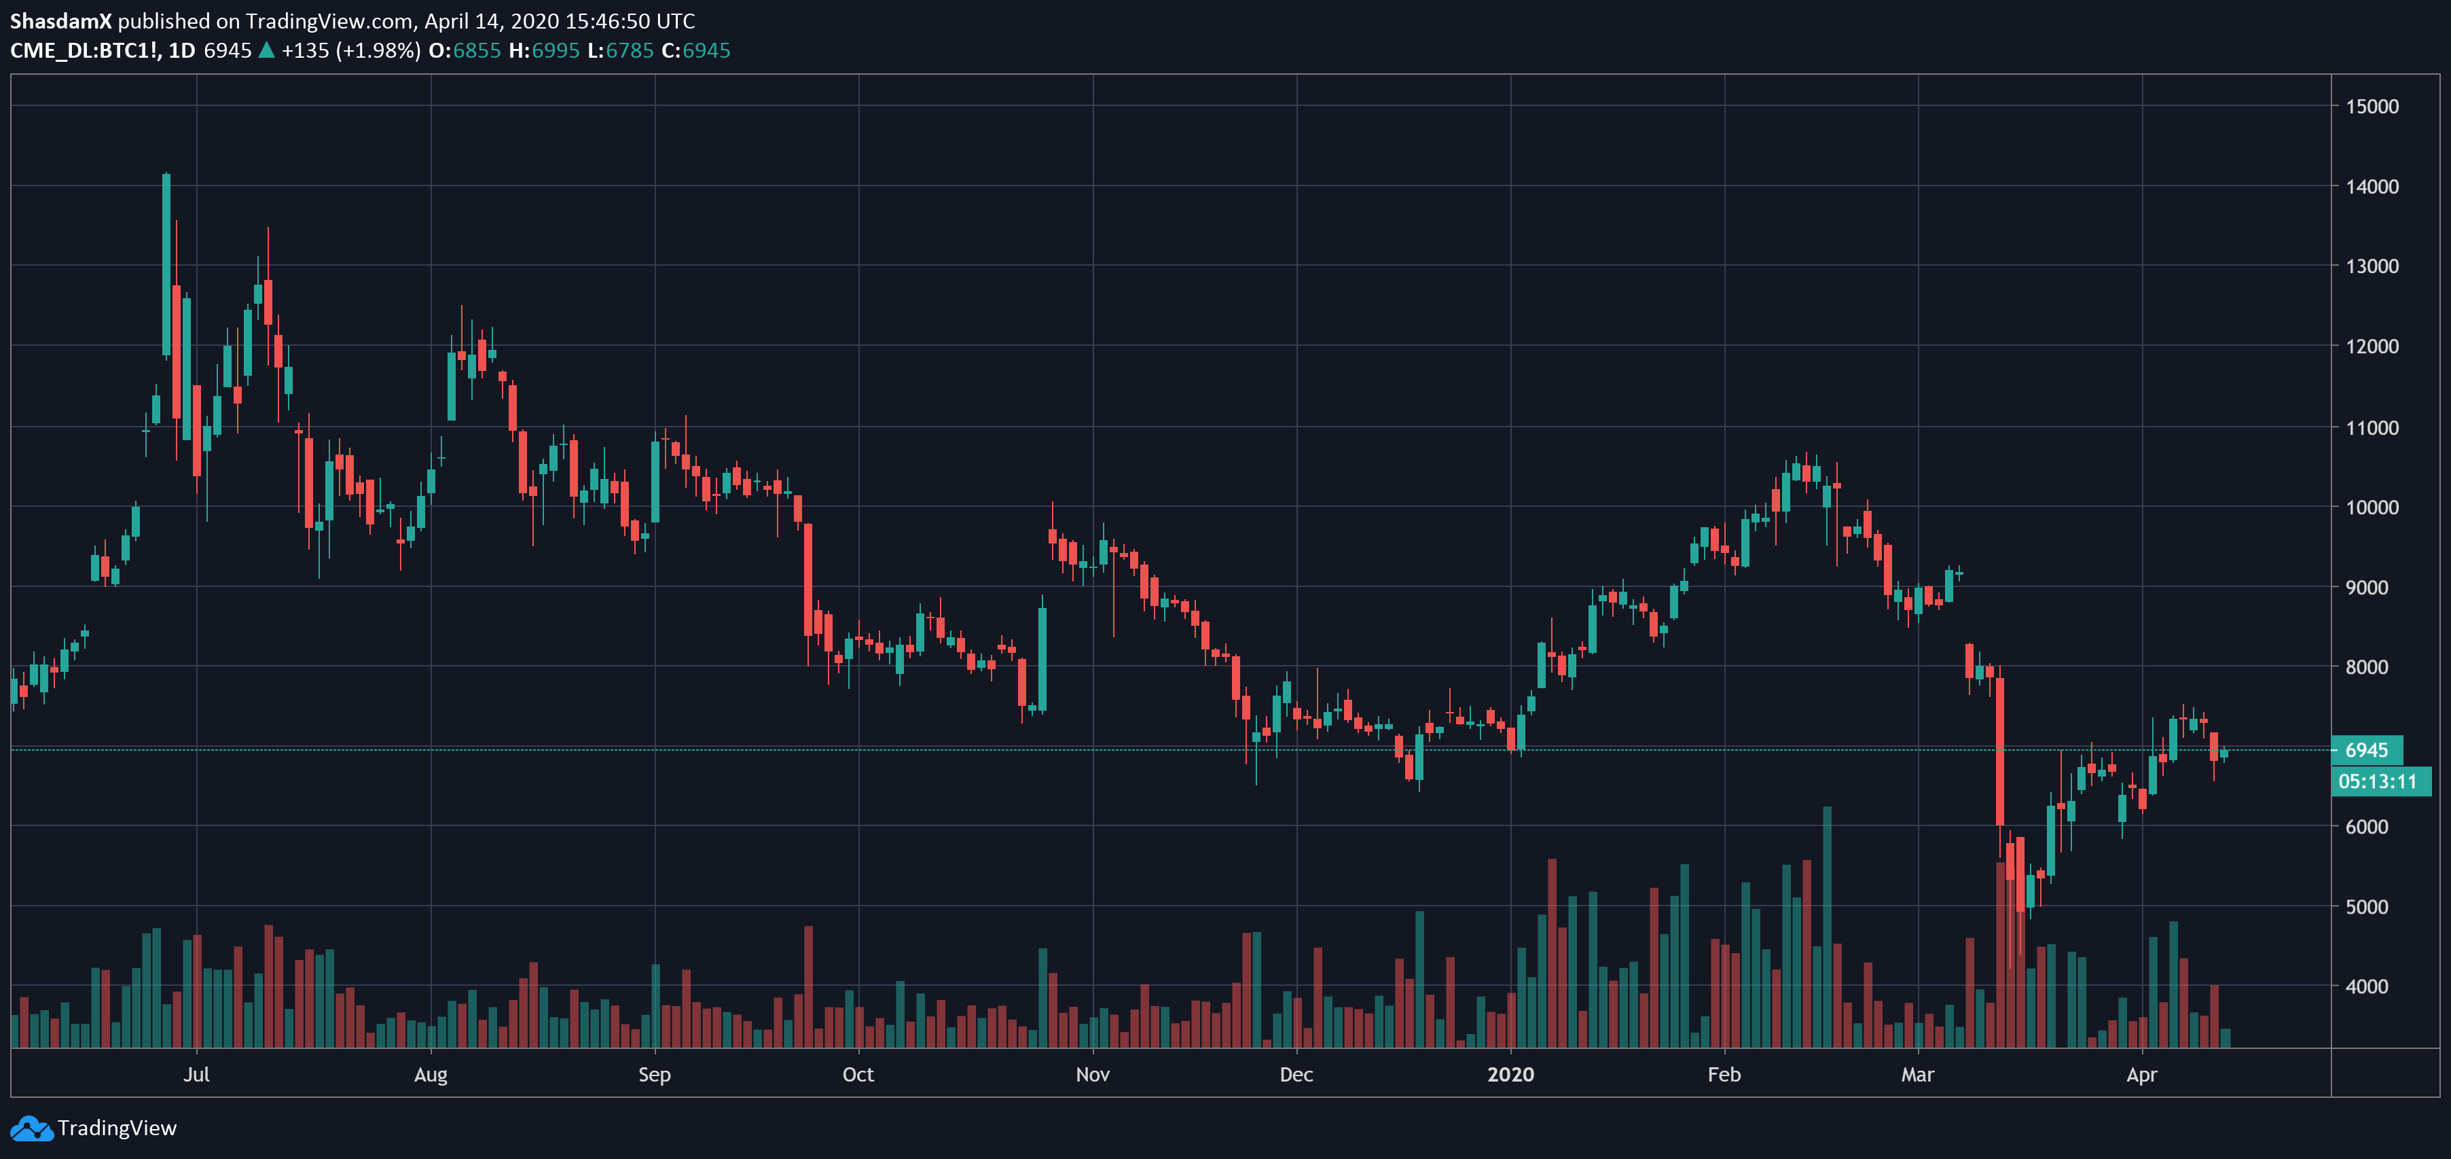Click the TradingView cloud logo
Screen dimensions: 2451x1159
(x=33, y=1128)
